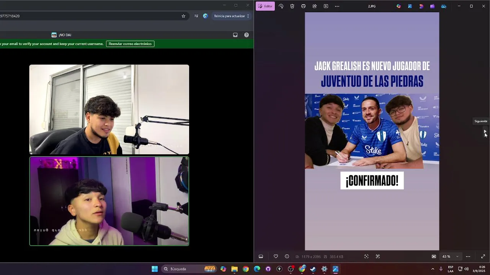Open Steam from taskbar
This screenshot has width=490, height=275.
[x=313, y=269]
